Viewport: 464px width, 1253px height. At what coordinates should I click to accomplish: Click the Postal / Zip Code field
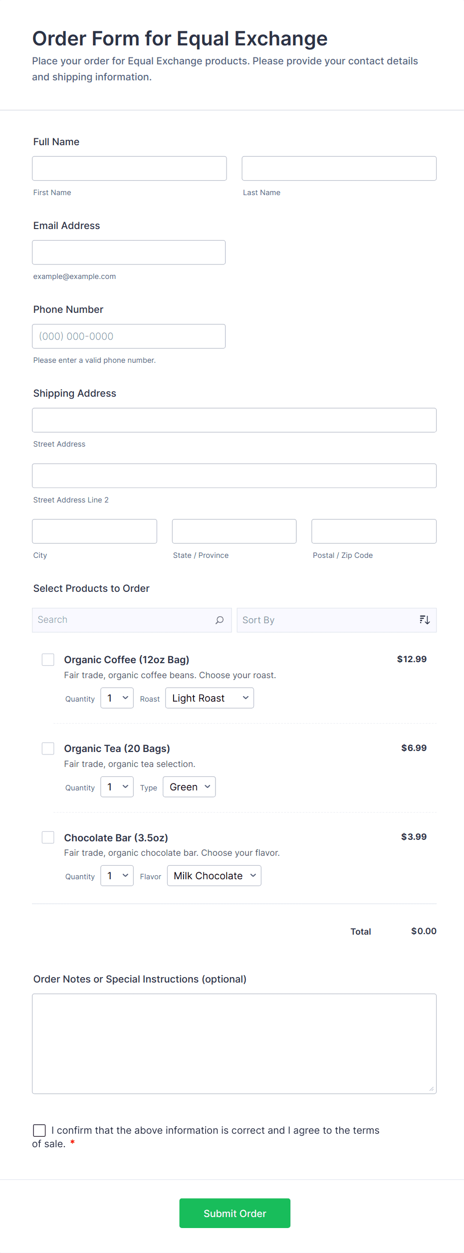pyautogui.click(x=374, y=531)
